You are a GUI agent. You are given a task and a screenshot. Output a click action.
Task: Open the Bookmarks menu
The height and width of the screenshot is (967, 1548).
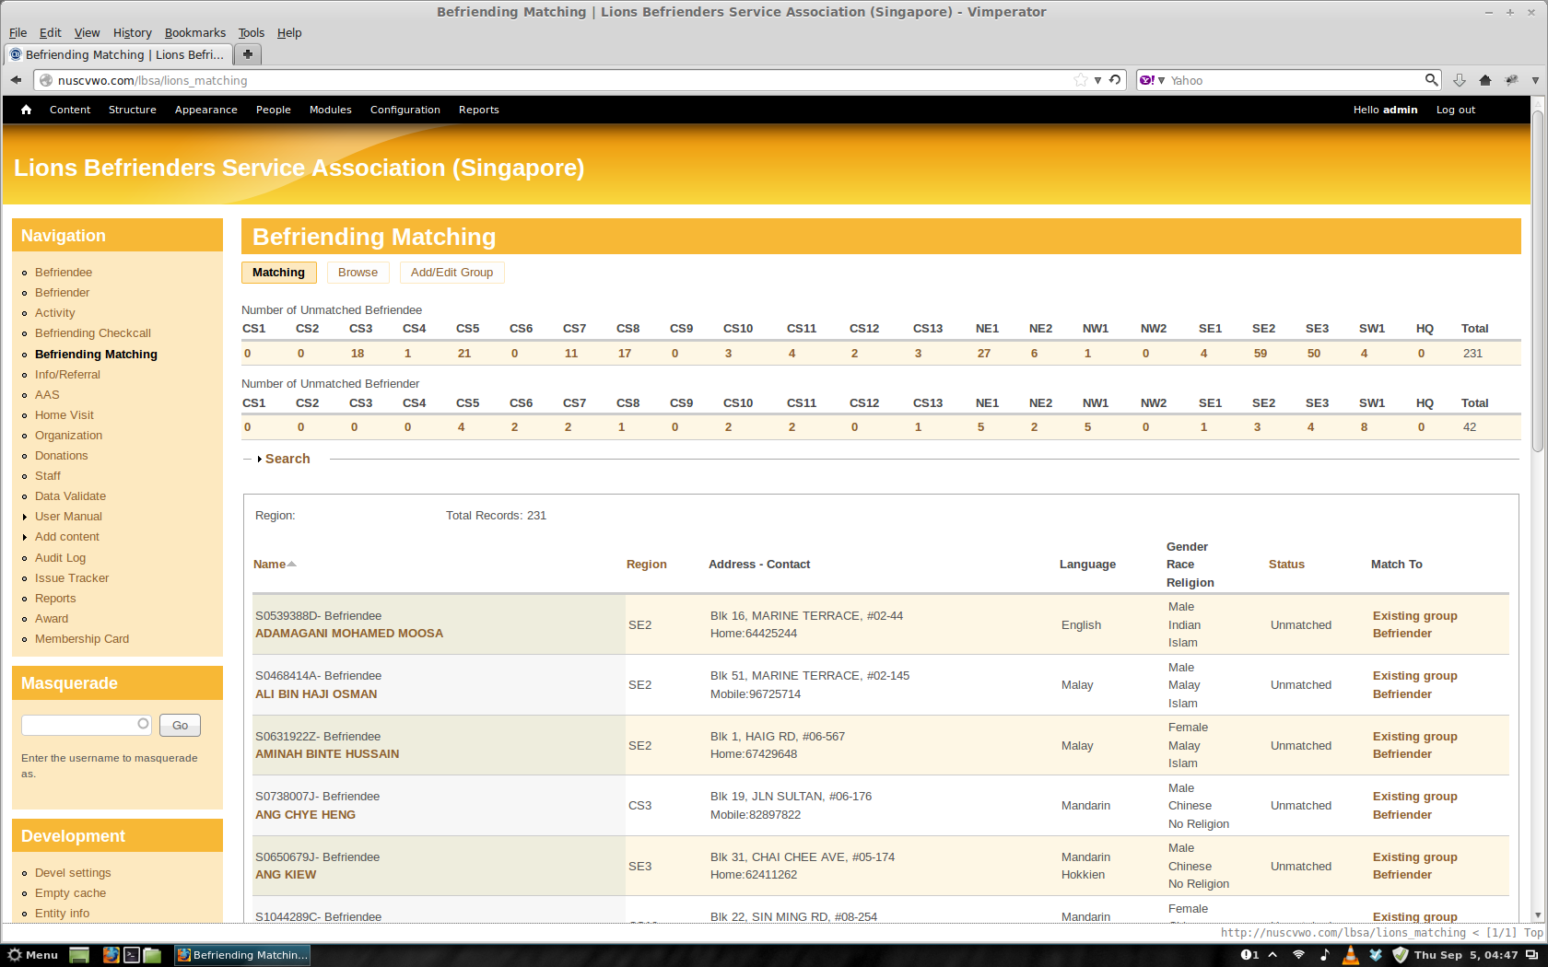click(x=194, y=32)
